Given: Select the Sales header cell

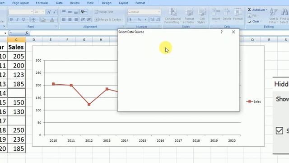Looking at the screenshot, I should 16,47.
